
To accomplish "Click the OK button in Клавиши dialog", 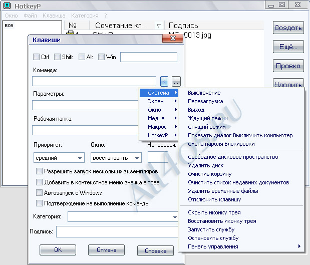I will coord(58,250).
